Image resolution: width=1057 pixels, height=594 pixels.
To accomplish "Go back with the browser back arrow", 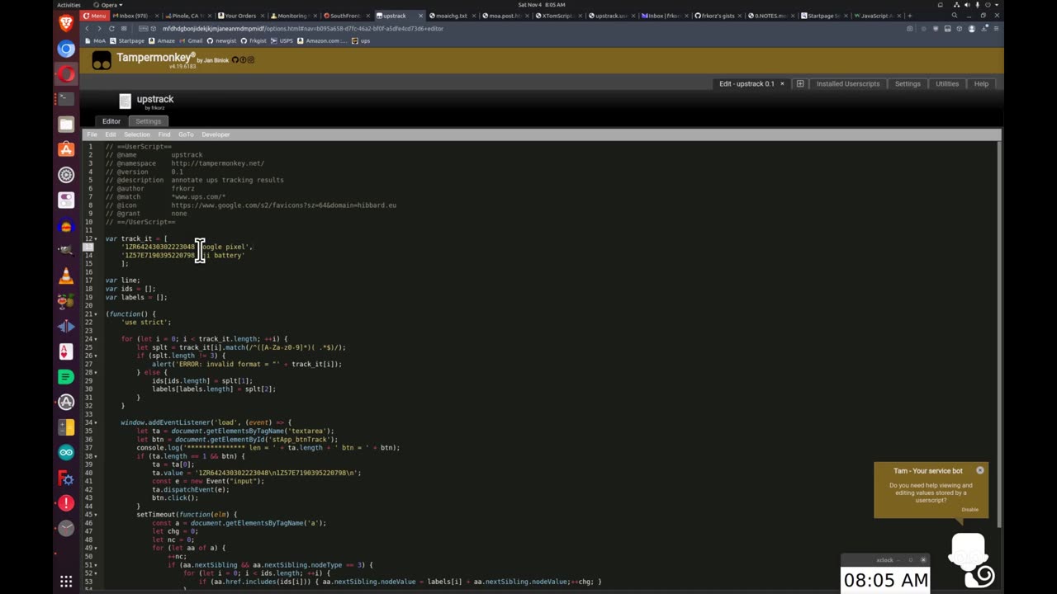I will point(87,29).
